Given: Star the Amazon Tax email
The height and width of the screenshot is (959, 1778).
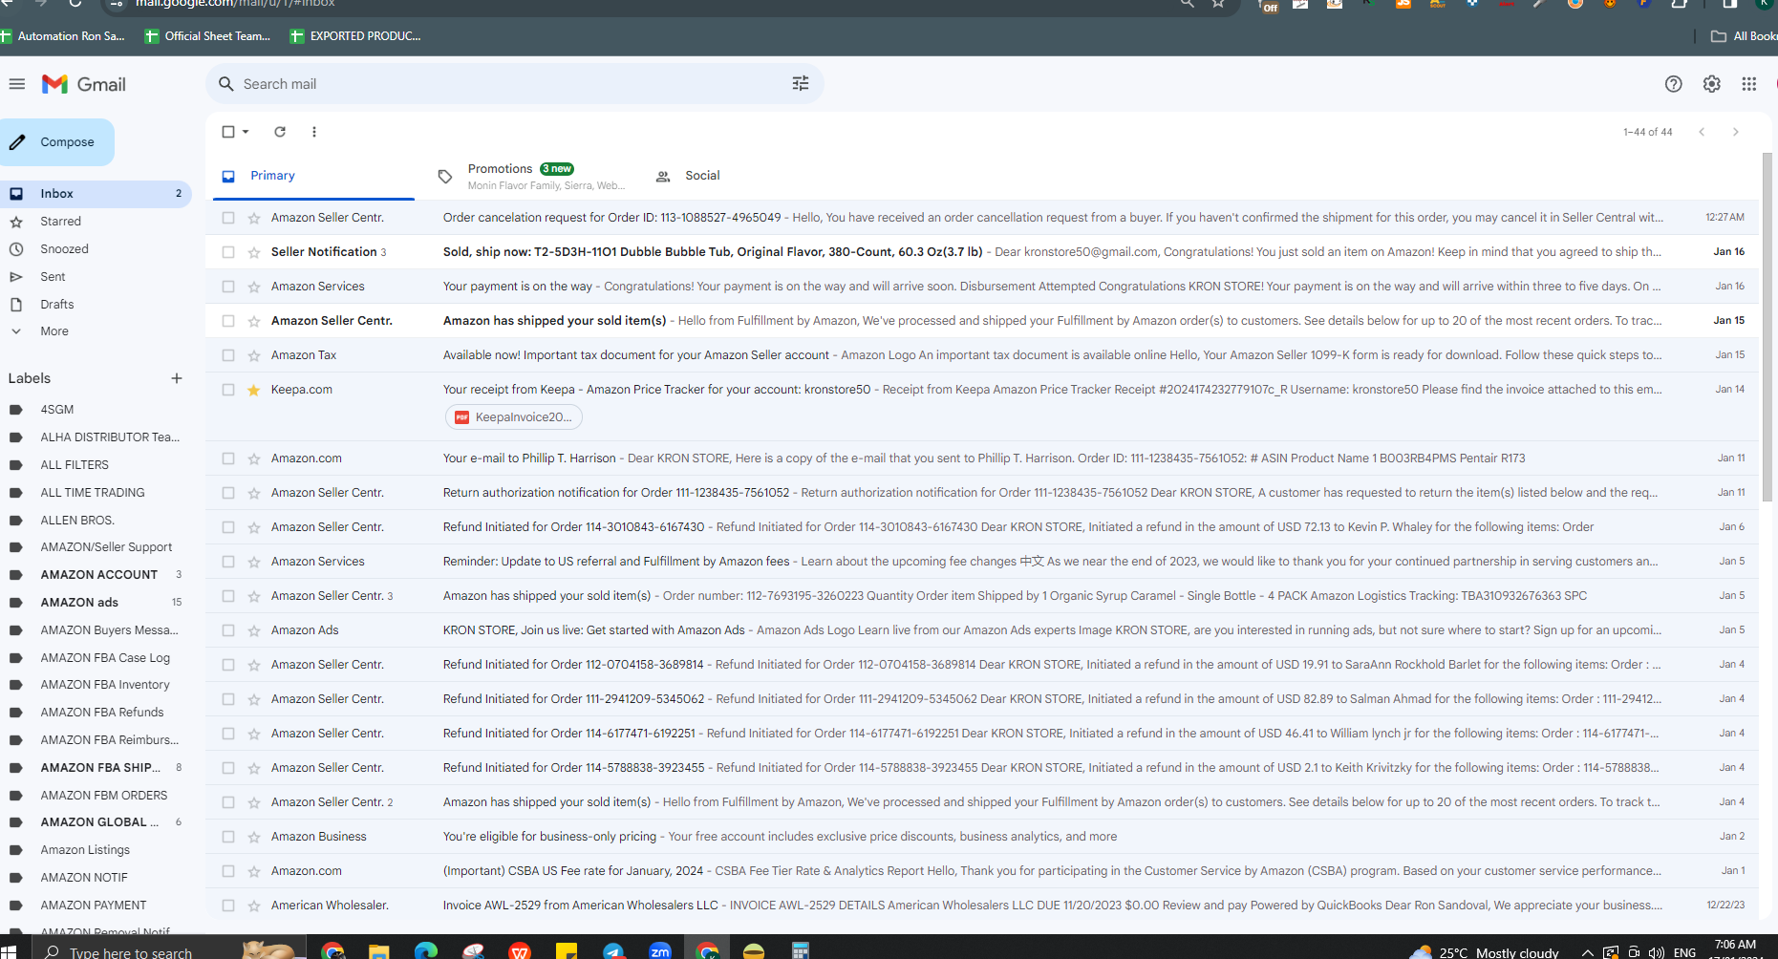Looking at the screenshot, I should [x=254, y=355].
